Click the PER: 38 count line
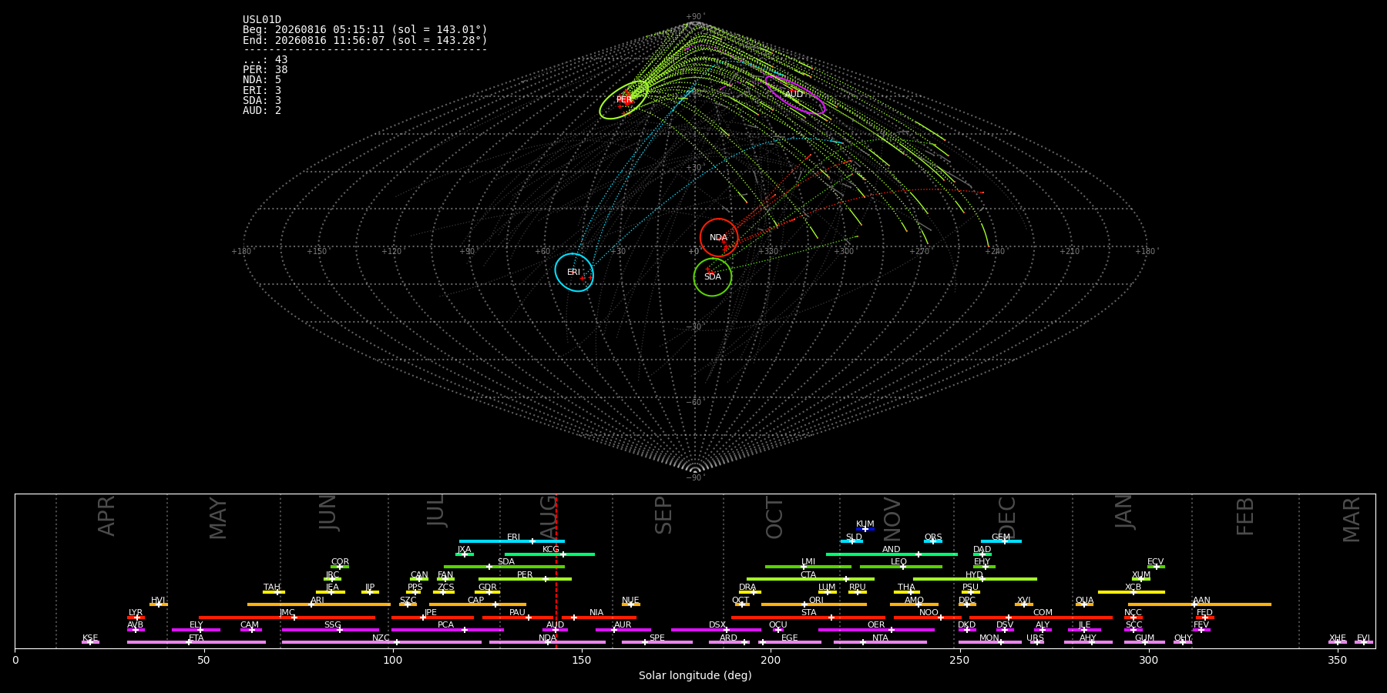Viewport: 1387px width, 693px height. 265,70
